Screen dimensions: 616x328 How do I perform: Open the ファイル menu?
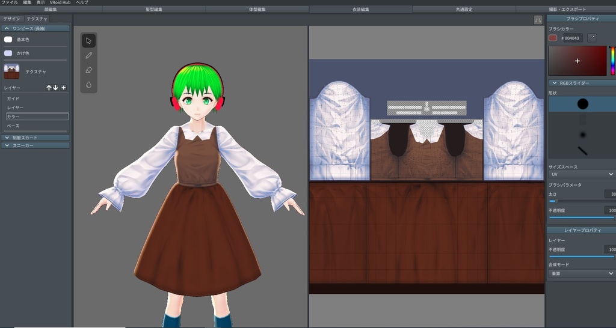coord(10,2)
